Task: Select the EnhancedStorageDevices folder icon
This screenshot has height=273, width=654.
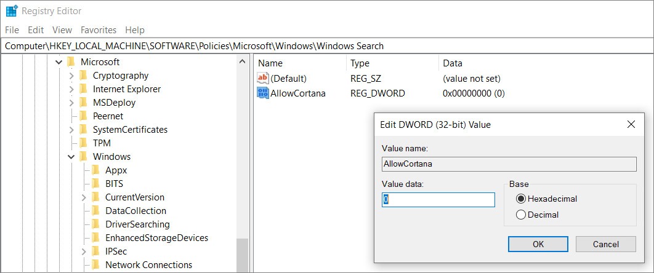Action: [95, 237]
